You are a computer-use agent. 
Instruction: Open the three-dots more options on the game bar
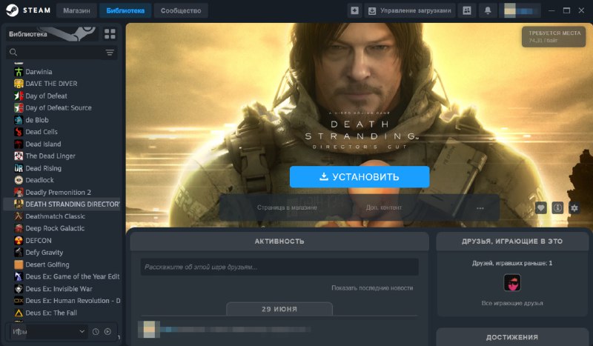click(480, 208)
